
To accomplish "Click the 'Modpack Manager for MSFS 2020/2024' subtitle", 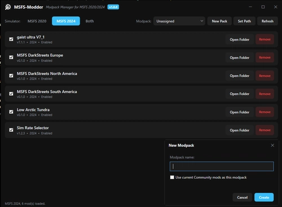I will tap(75, 7).
